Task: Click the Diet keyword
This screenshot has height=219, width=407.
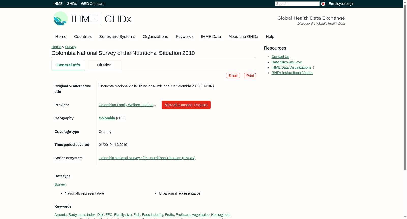Action: click(x=100, y=215)
